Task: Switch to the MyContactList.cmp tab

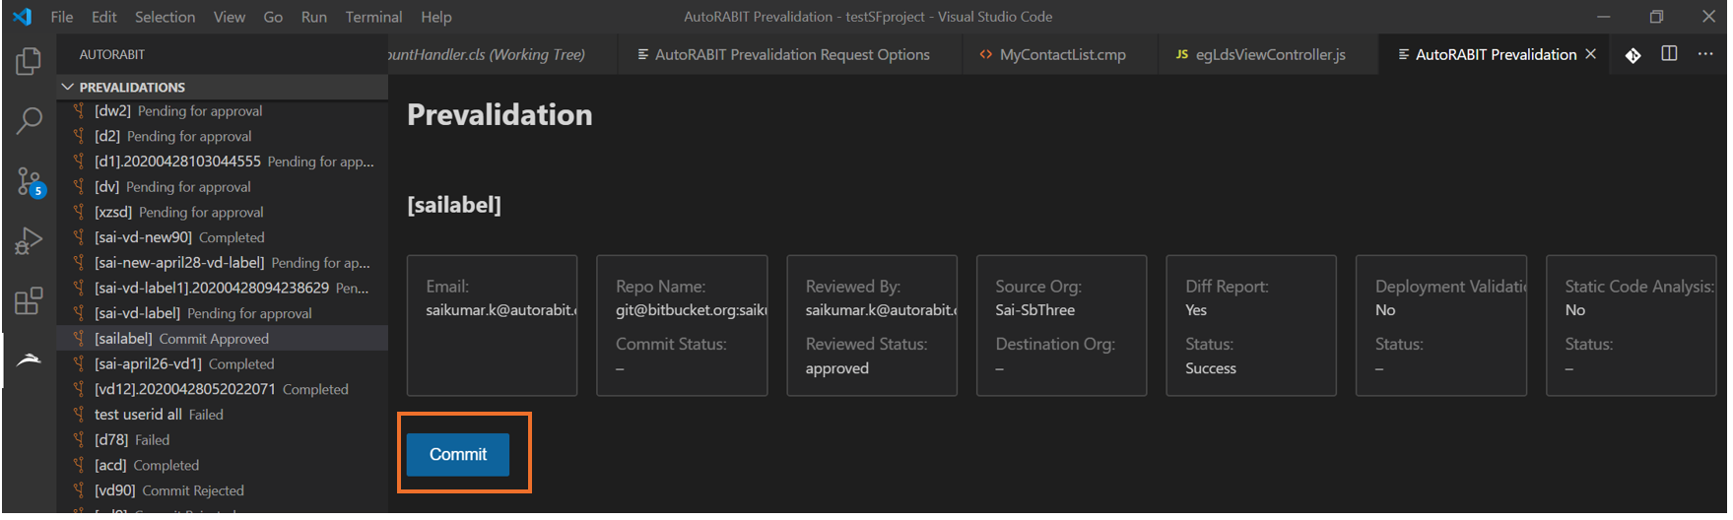Action: (x=1060, y=54)
